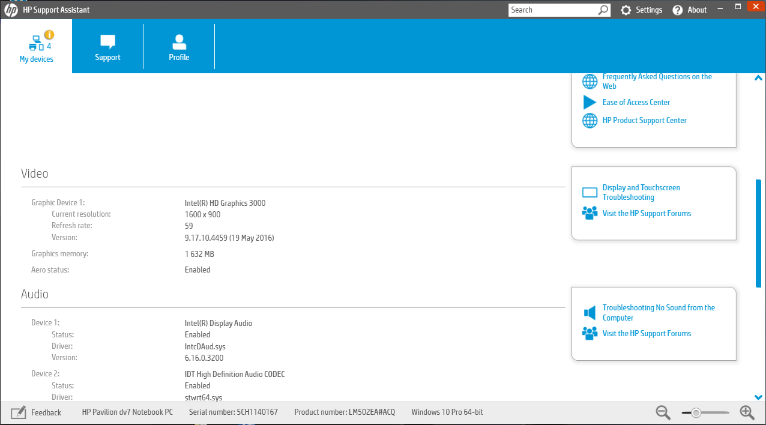Click the Settings gear icon

(626, 10)
